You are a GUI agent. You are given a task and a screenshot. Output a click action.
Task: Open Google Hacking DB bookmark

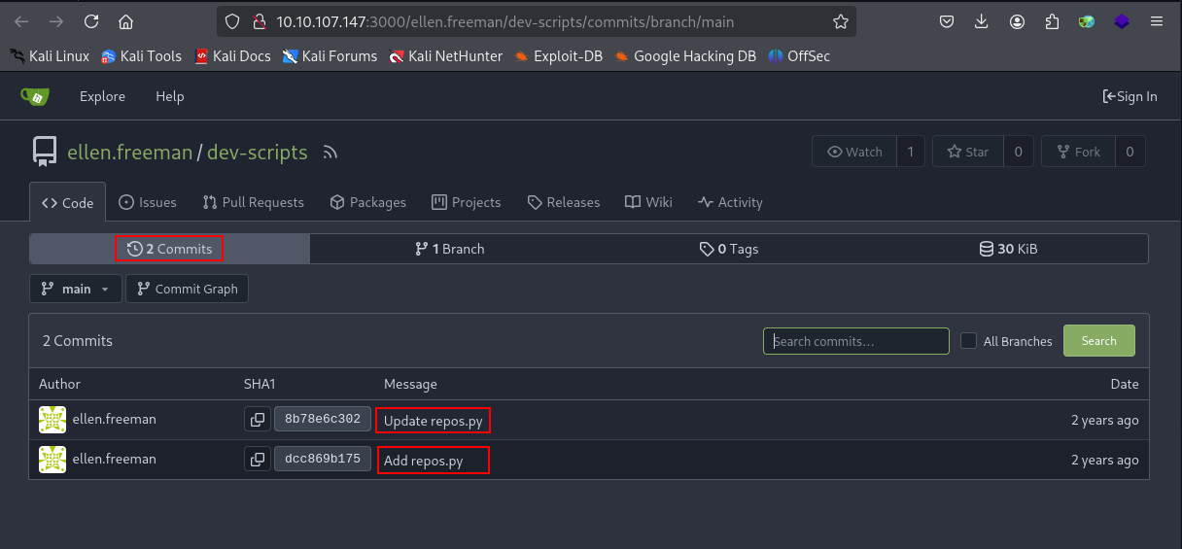(685, 56)
